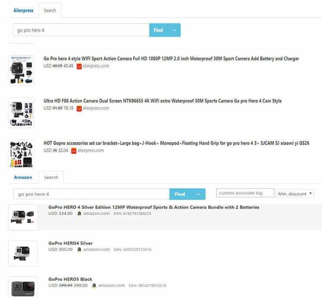Select the GoPro HERO5 Black thumbnail

click(x=23, y=287)
